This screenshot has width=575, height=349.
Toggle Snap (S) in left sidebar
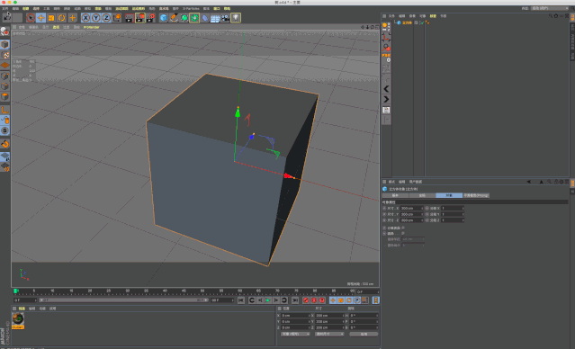pos(4,130)
